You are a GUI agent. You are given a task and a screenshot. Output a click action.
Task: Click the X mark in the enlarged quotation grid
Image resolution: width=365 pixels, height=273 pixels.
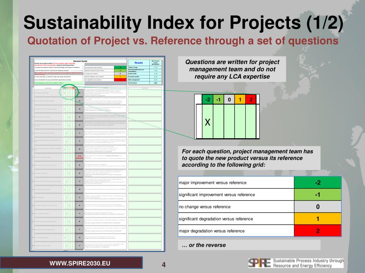(x=207, y=122)
